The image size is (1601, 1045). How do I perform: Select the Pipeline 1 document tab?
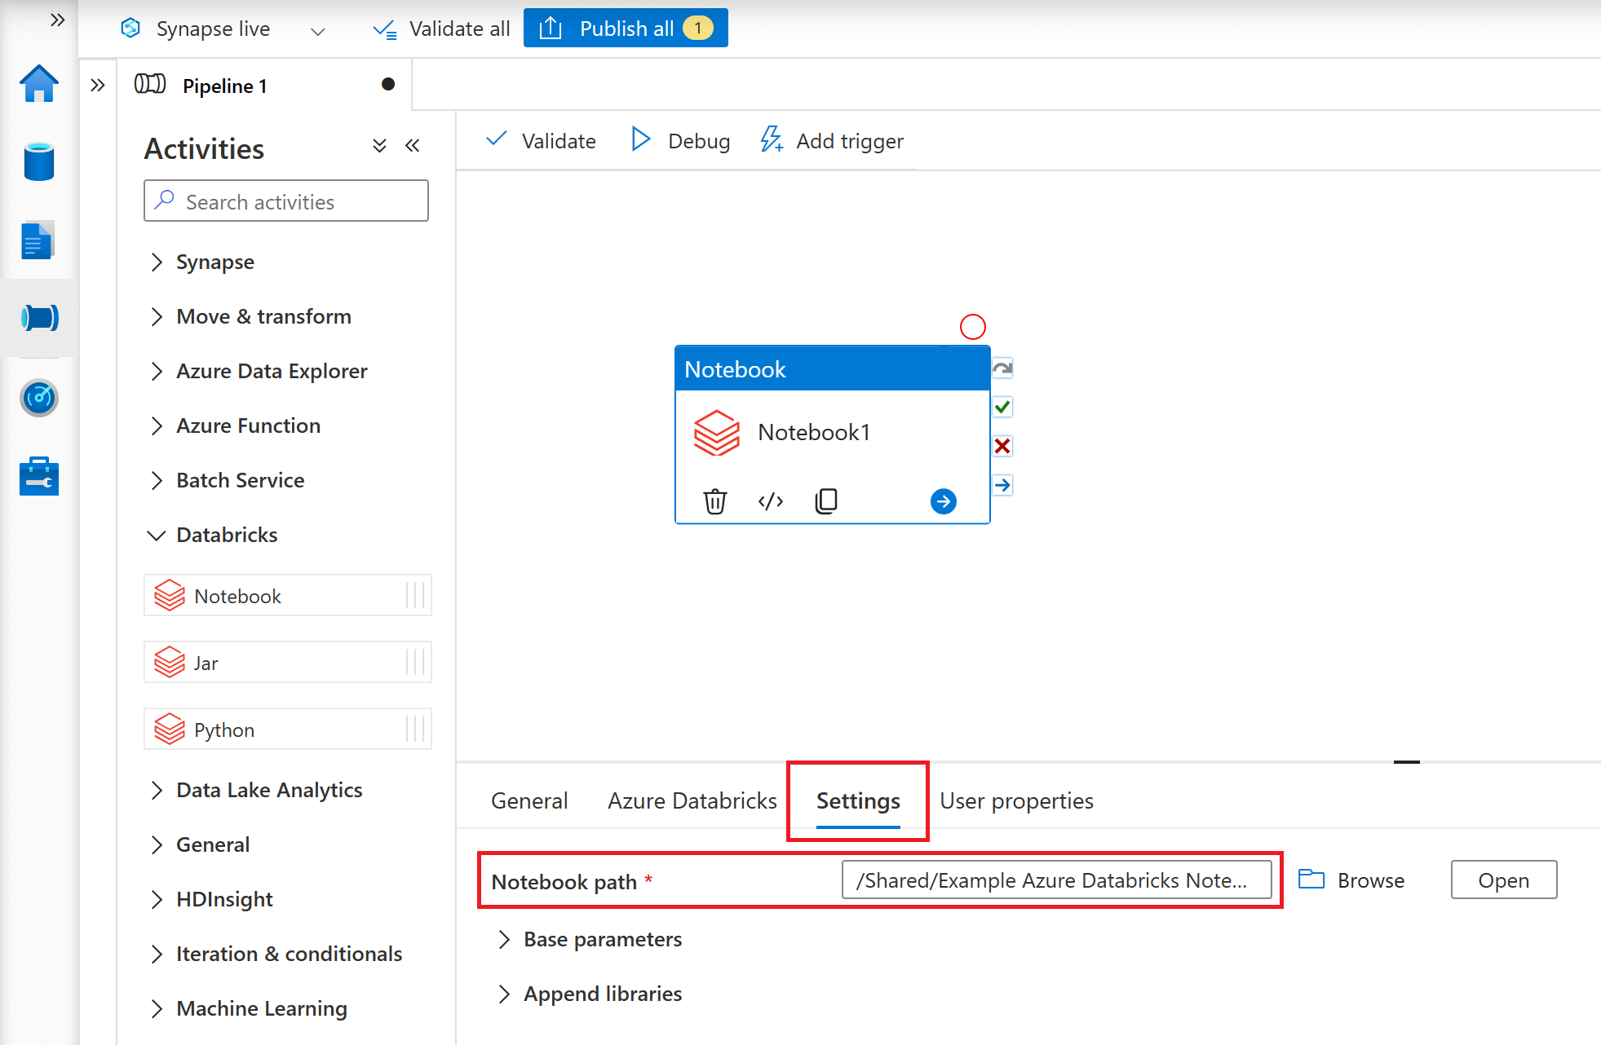click(x=265, y=85)
